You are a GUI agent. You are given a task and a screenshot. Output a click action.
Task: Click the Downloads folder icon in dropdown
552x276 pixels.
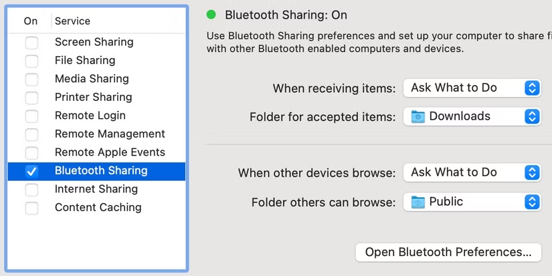[418, 116]
